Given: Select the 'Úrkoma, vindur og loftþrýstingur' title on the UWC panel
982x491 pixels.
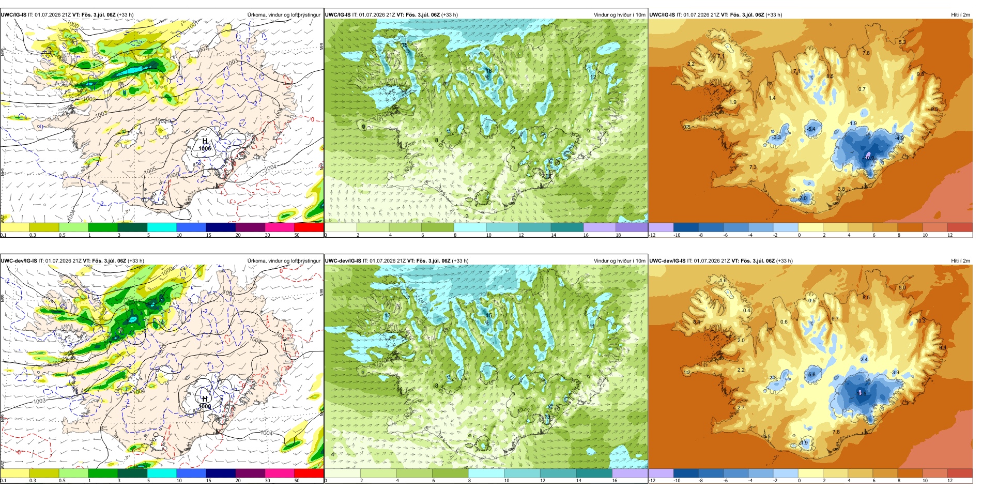Looking at the screenshot, I should 284,14.
